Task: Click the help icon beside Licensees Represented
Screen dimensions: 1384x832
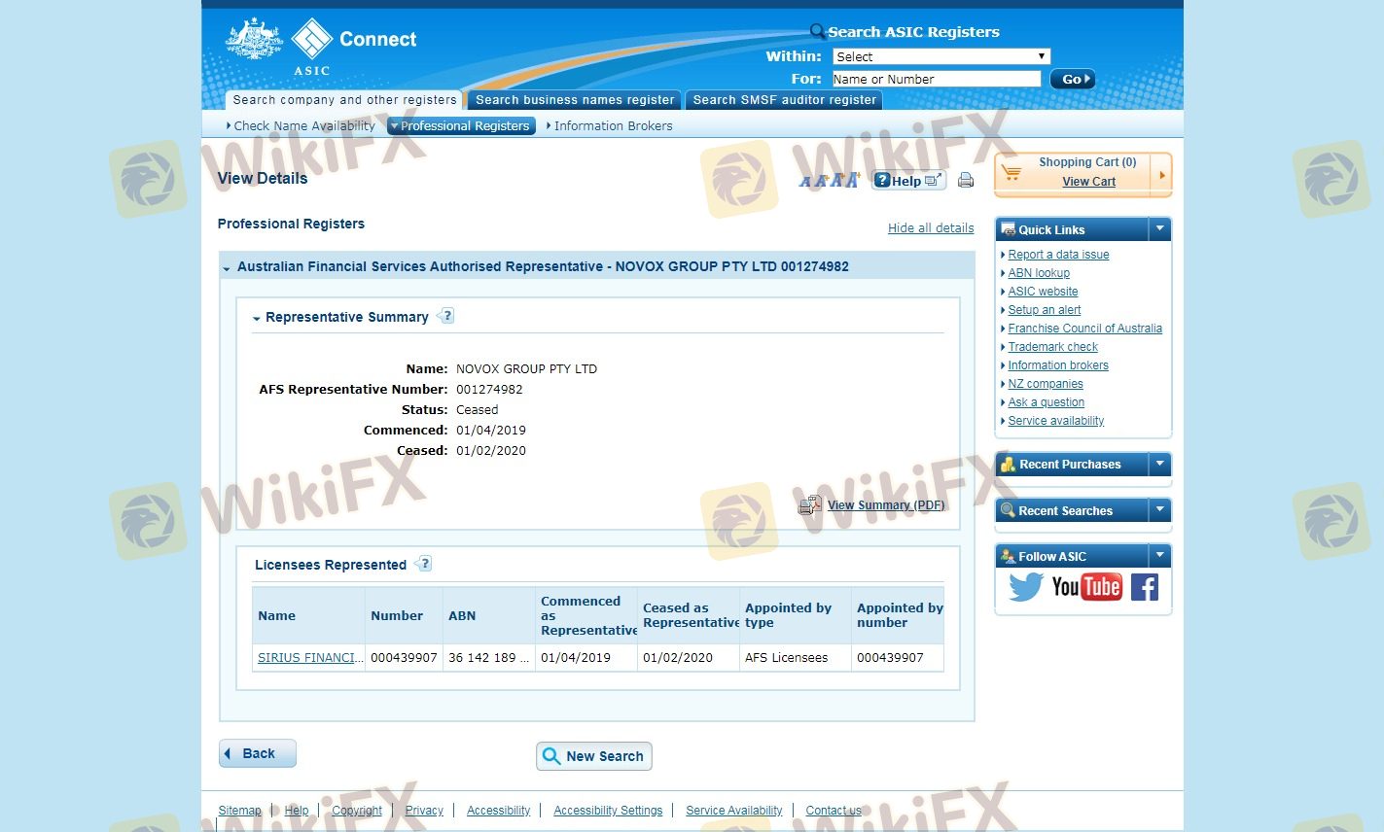Action: [423, 564]
